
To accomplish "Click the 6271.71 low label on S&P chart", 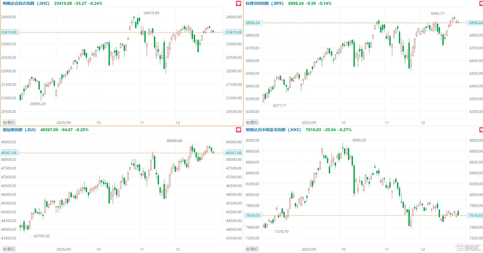I will tap(280, 105).
